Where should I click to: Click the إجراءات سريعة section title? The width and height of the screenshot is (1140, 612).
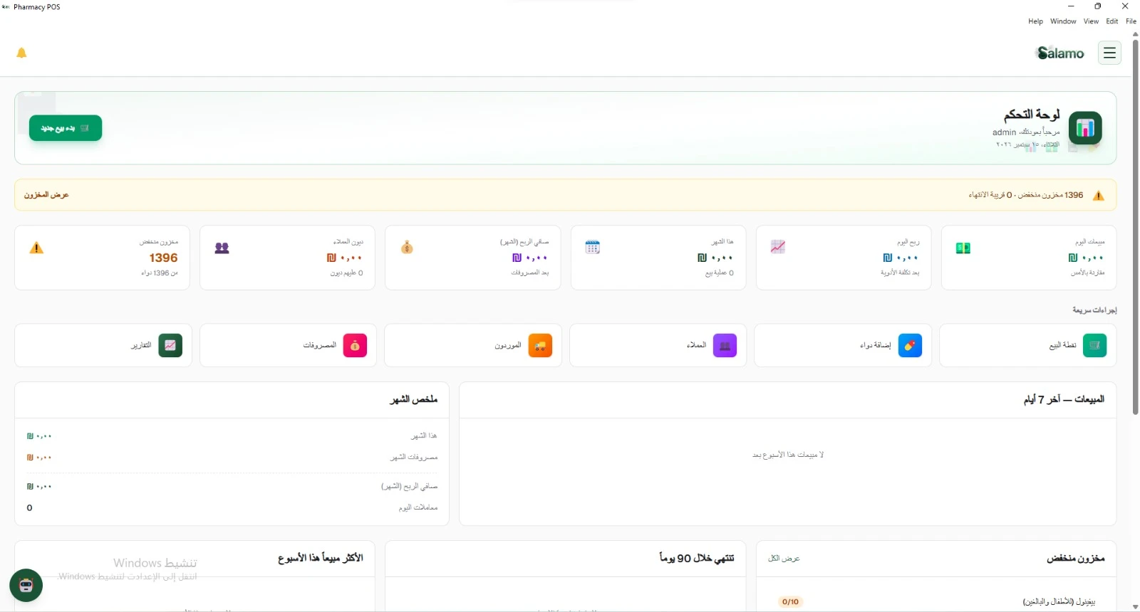[x=1094, y=310]
